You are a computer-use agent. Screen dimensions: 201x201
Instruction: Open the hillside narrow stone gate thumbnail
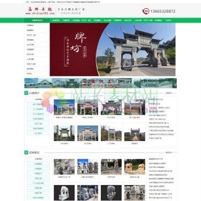pyautogui.click(x=111, y=133)
